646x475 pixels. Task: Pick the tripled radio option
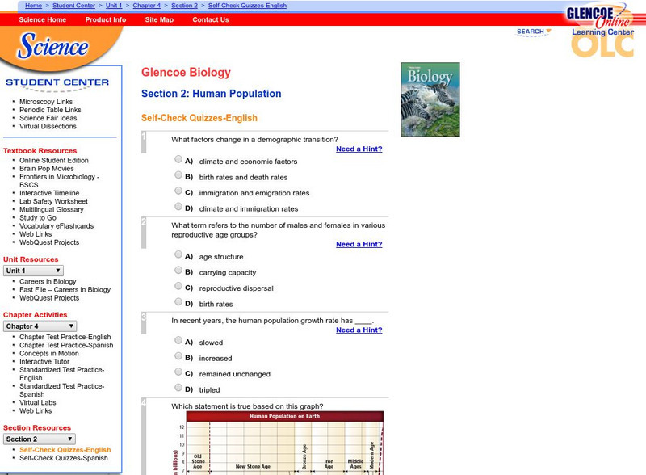(178, 387)
